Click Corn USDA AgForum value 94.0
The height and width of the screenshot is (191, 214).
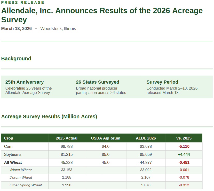point(106,146)
